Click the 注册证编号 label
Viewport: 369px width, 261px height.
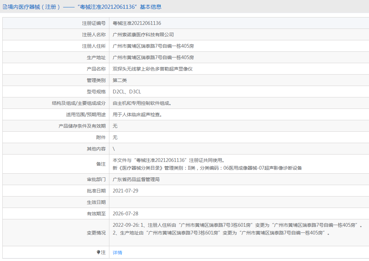point(94,23)
